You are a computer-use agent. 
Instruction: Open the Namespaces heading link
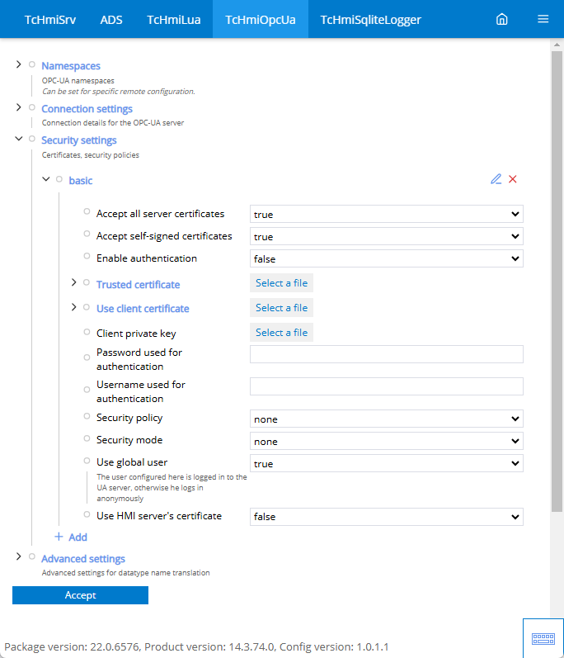click(x=71, y=66)
